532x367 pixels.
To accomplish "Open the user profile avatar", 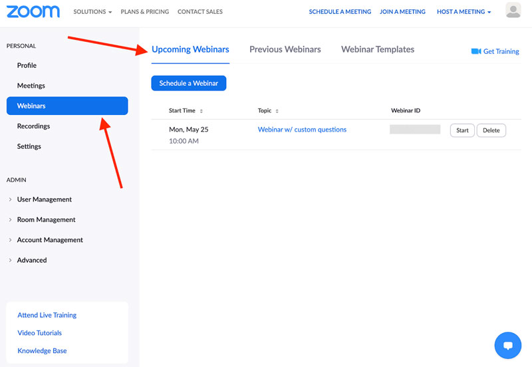I will click(x=513, y=11).
